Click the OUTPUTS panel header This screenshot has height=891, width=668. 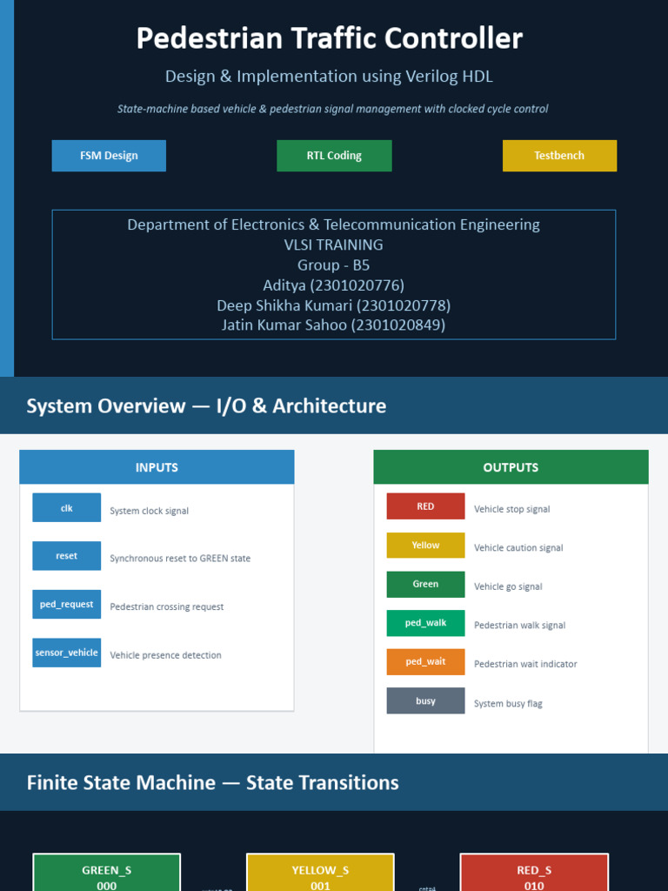pos(511,467)
